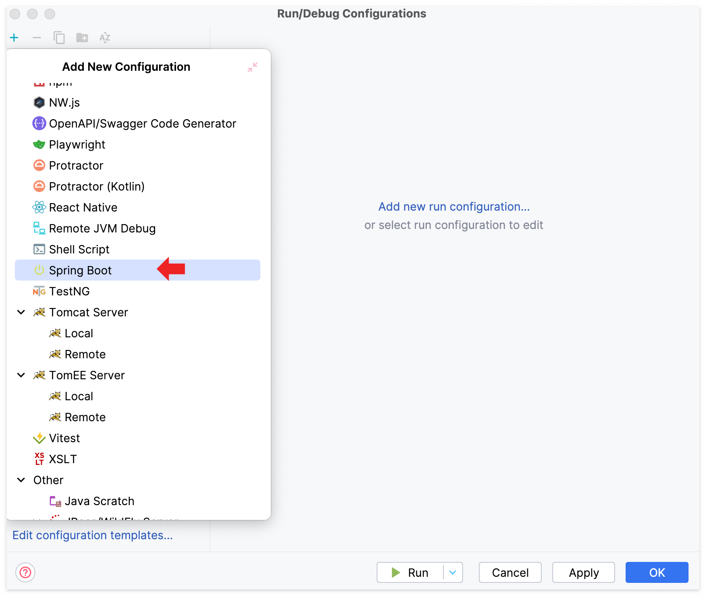This screenshot has width=706, height=596.
Task: Click the Playwright masks icon
Action: 39,145
